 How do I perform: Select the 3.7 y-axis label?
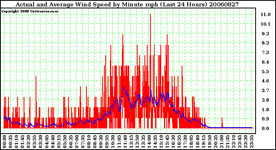point(266,90)
